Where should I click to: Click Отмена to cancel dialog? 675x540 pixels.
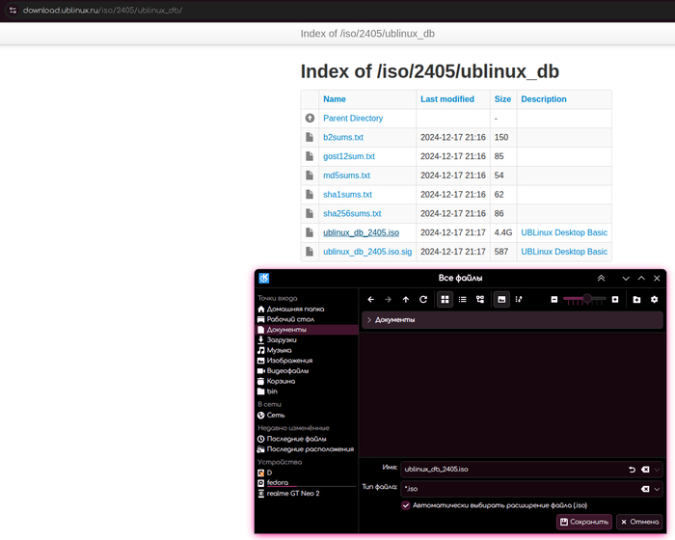(x=639, y=522)
